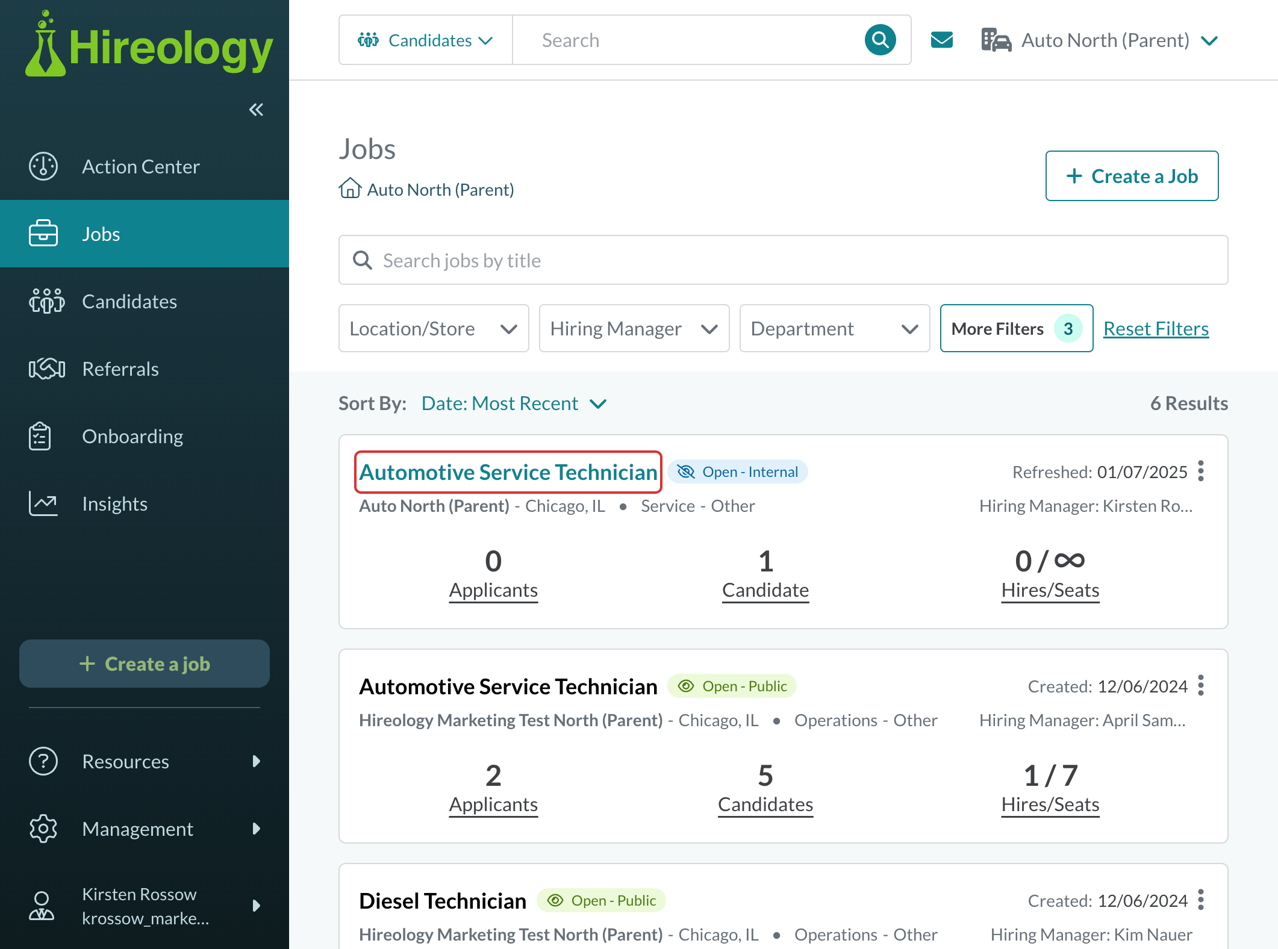Click the Kirsten Rossow user icon
The height and width of the screenshot is (949, 1278).
click(42, 906)
